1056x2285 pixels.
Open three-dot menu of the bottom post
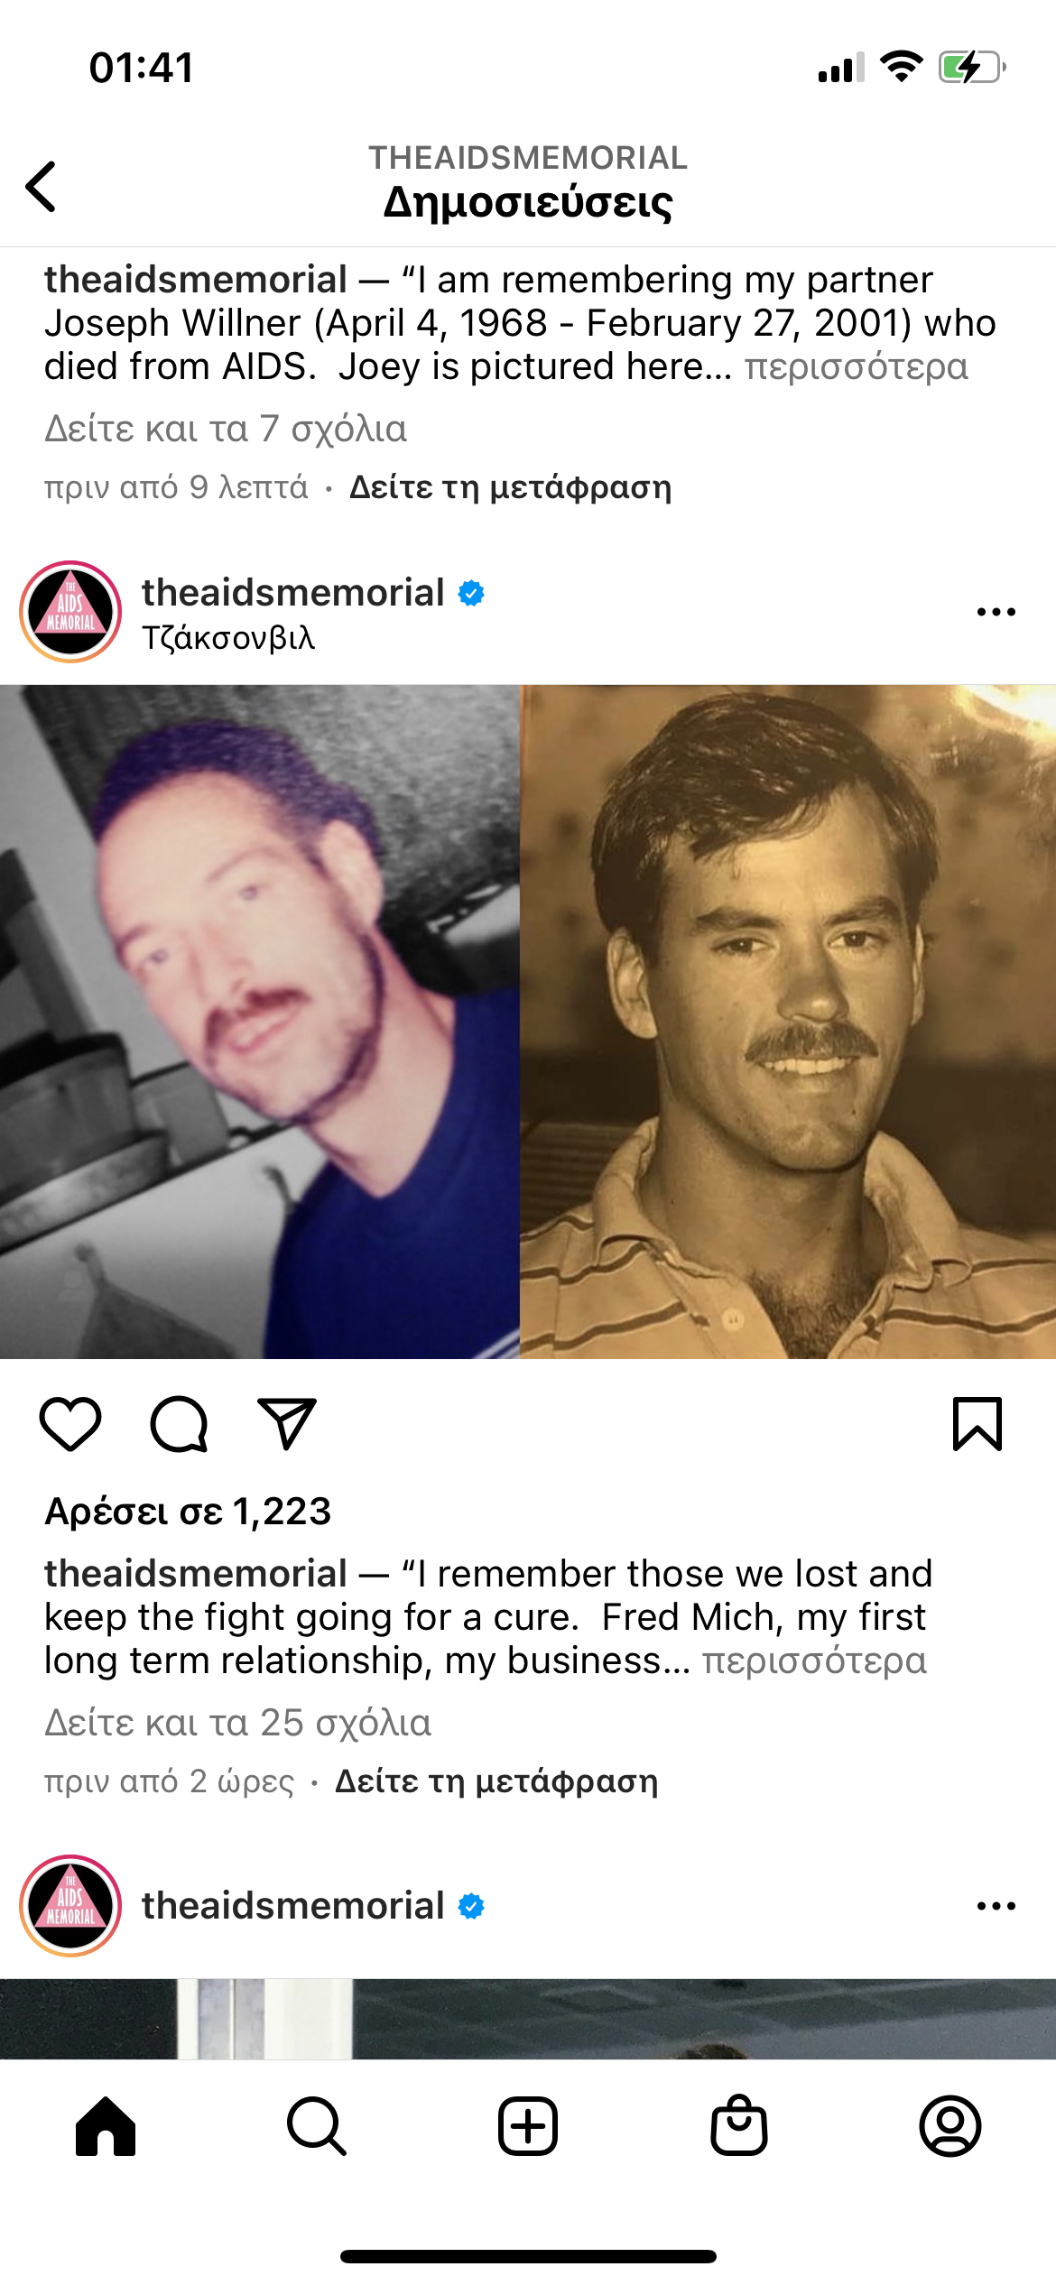pyautogui.click(x=996, y=1906)
